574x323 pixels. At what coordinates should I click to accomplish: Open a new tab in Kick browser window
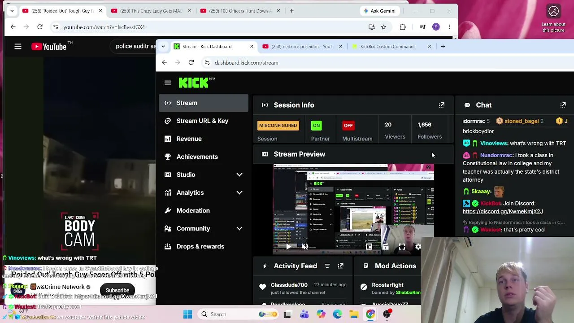(443, 47)
